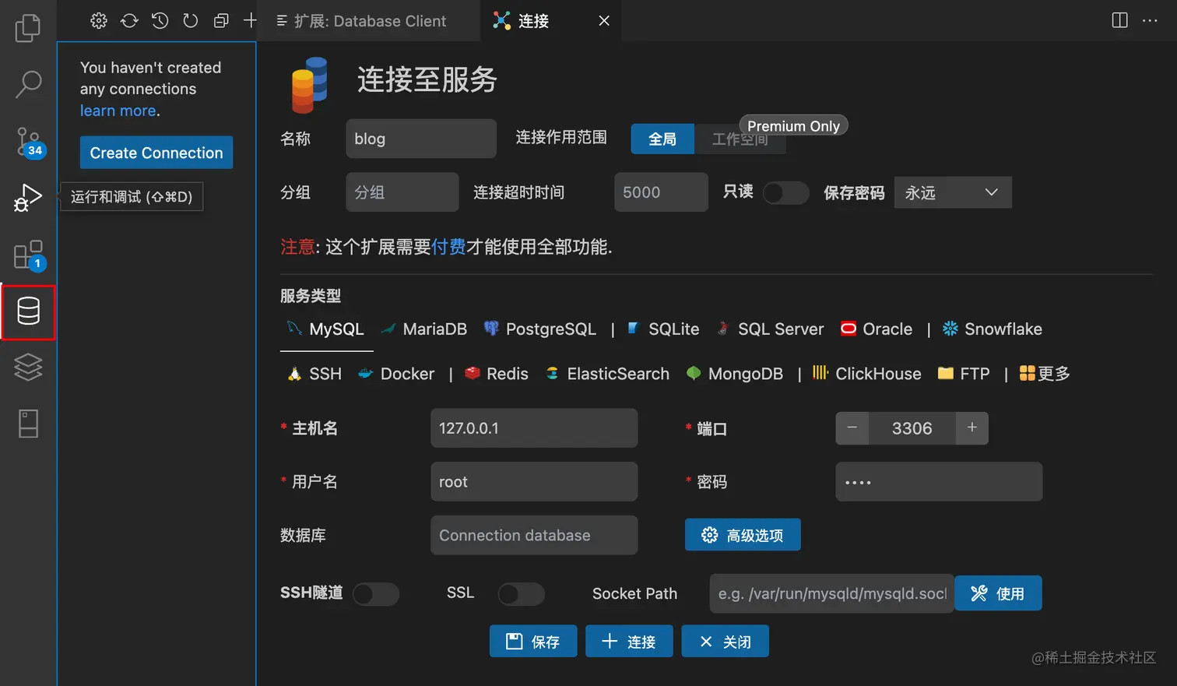Choose the Oracle service type
Screen dimensions: 1177x686
(x=877, y=329)
